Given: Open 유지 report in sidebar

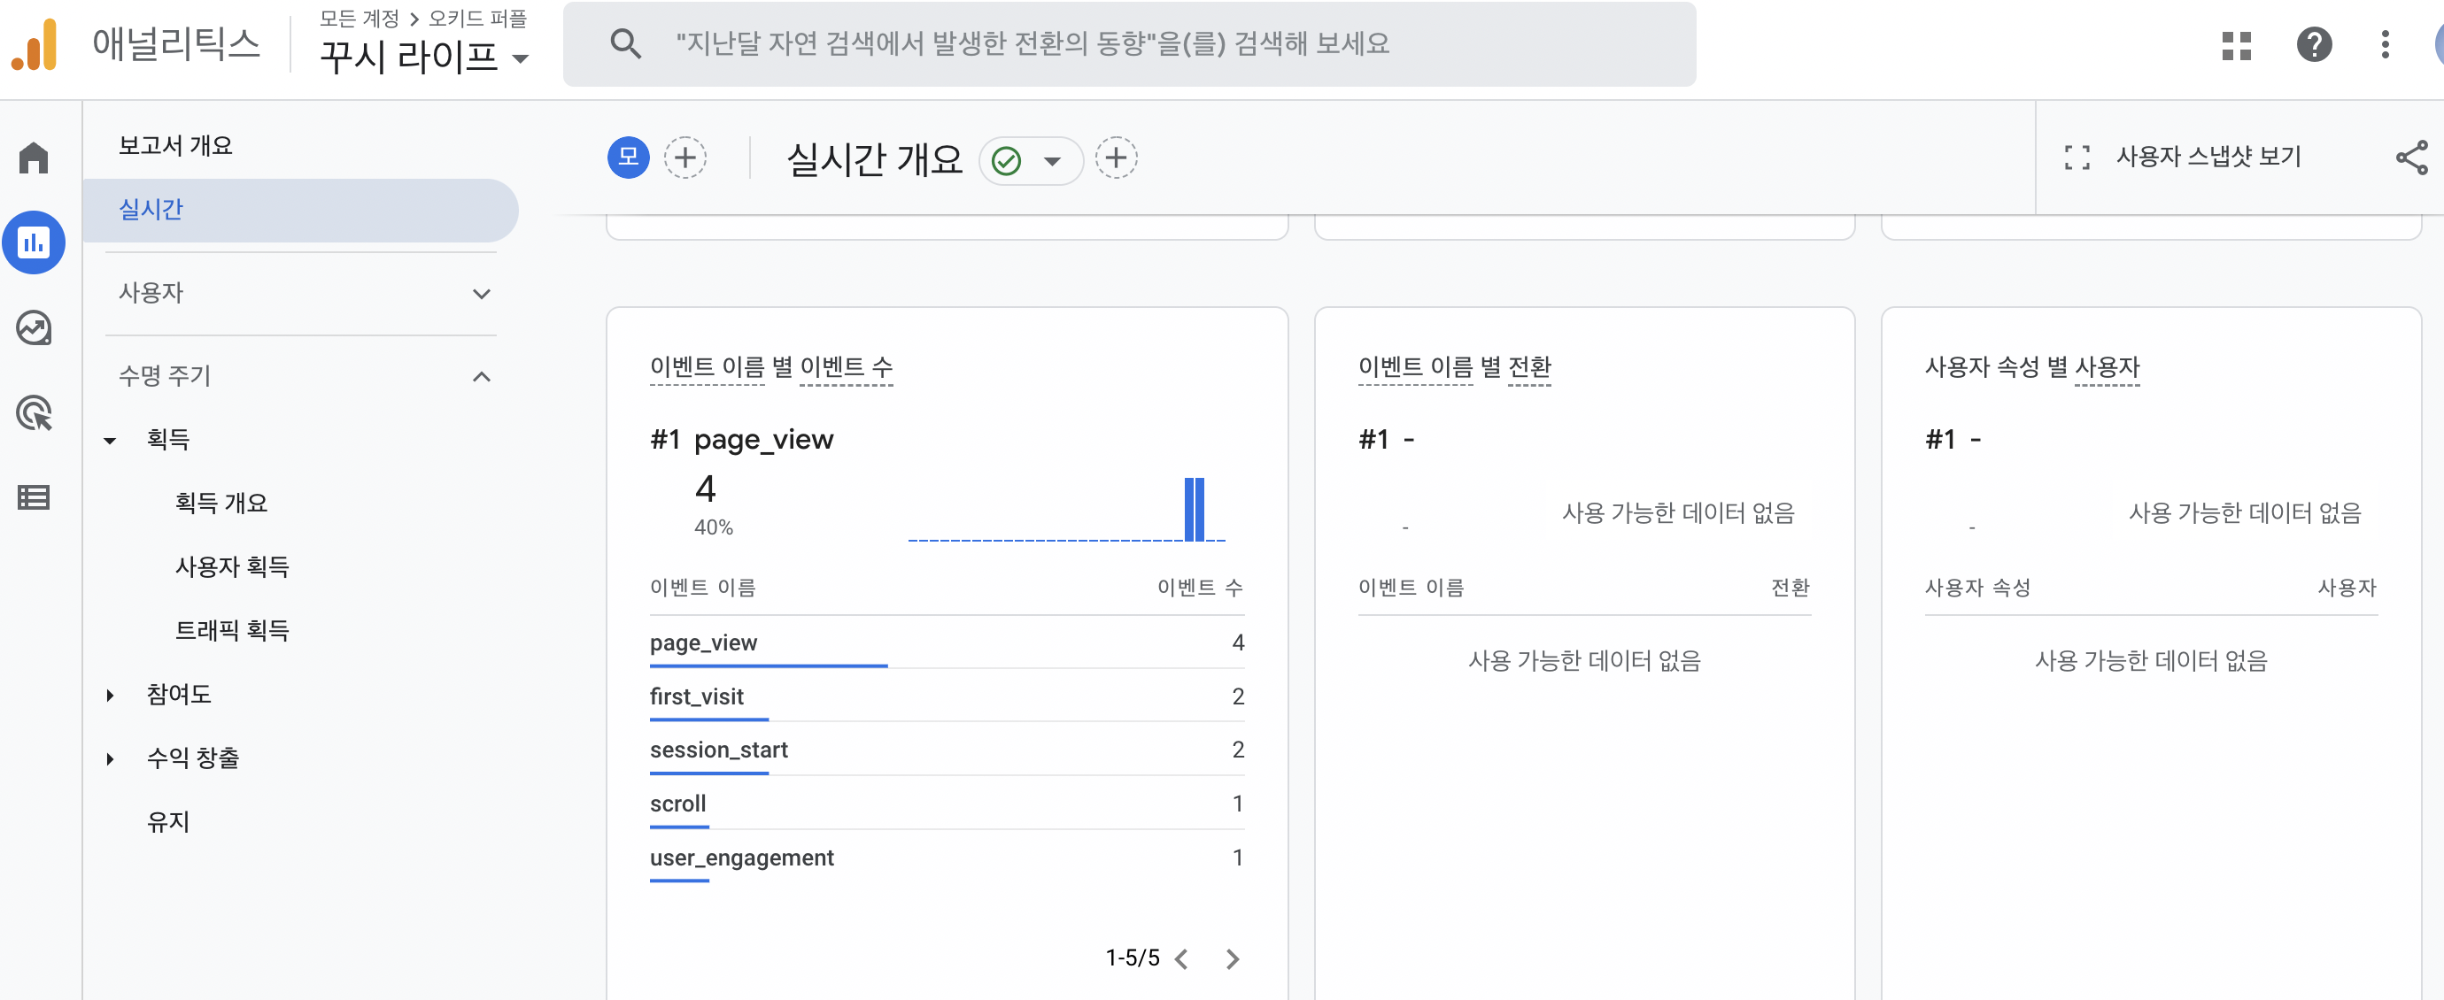Looking at the screenshot, I should tap(169, 821).
